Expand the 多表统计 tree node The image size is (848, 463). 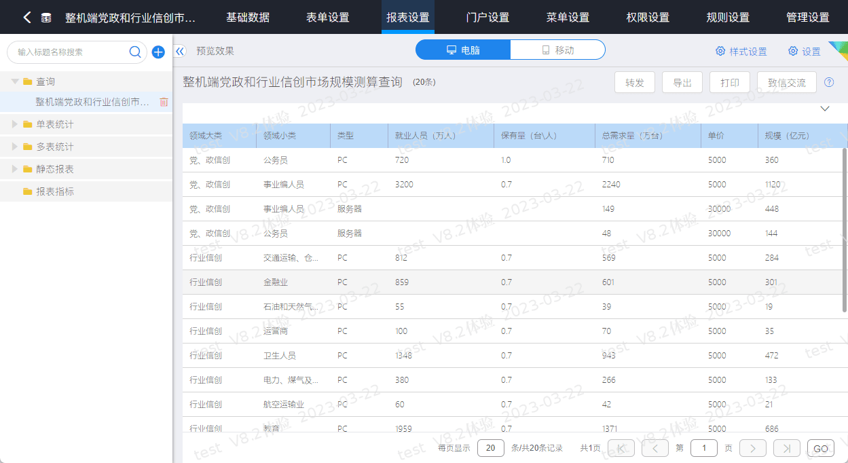(x=16, y=147)
